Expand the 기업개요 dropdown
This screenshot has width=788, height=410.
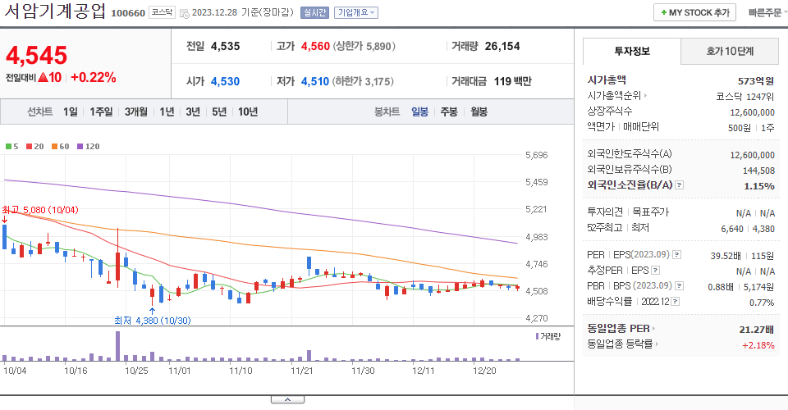tap(355, 12)
